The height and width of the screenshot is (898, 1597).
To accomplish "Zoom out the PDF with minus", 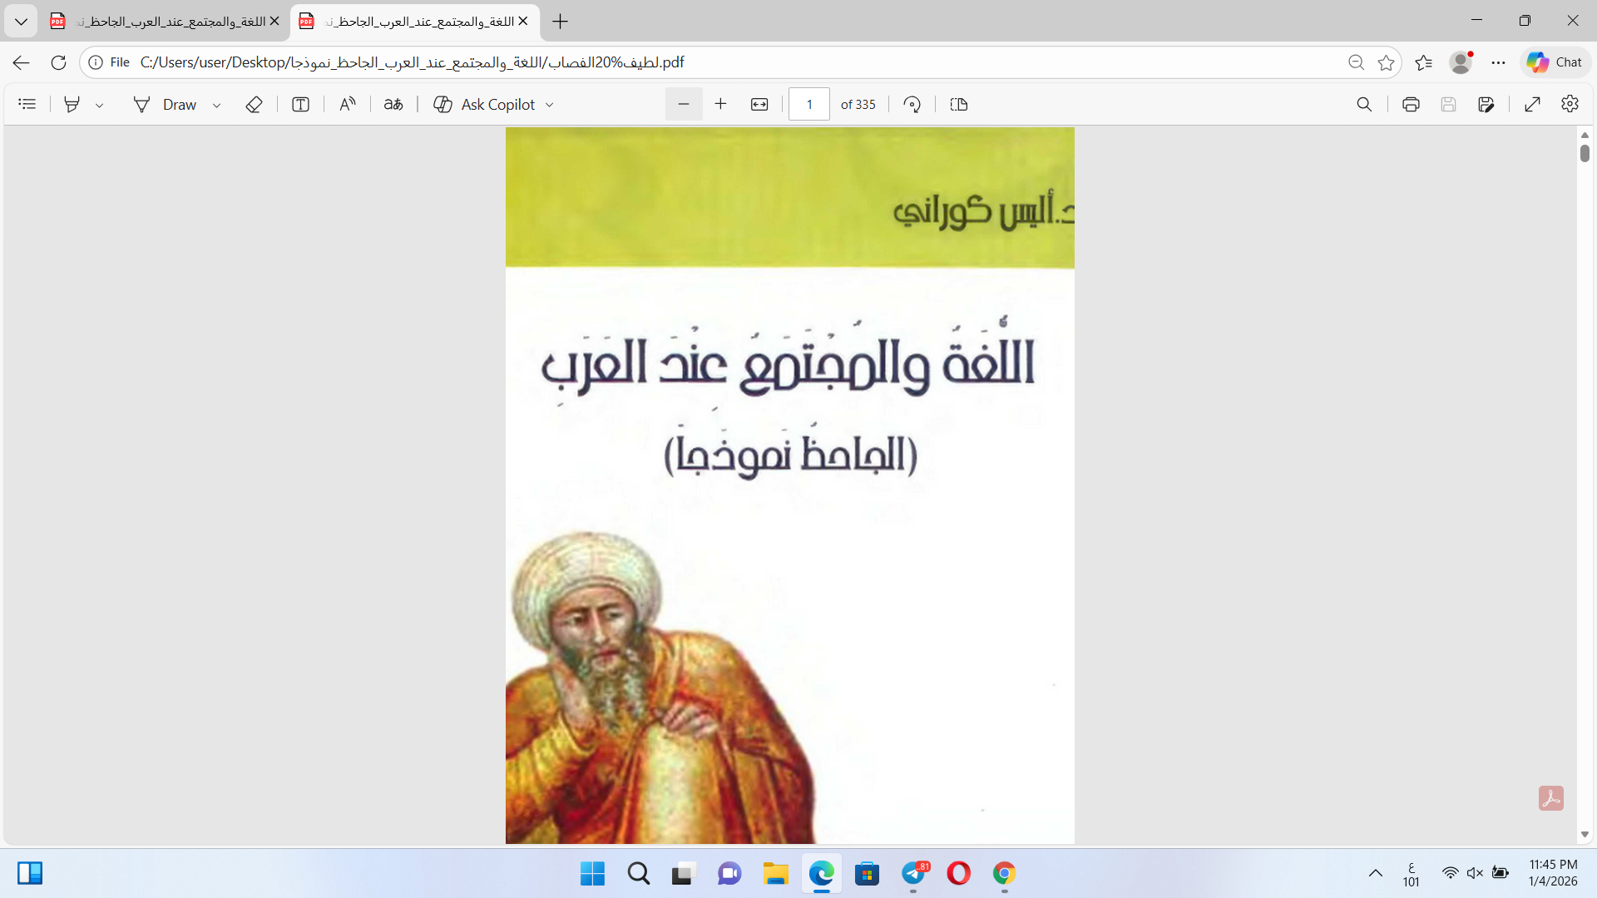I will (x=684, y=104).
